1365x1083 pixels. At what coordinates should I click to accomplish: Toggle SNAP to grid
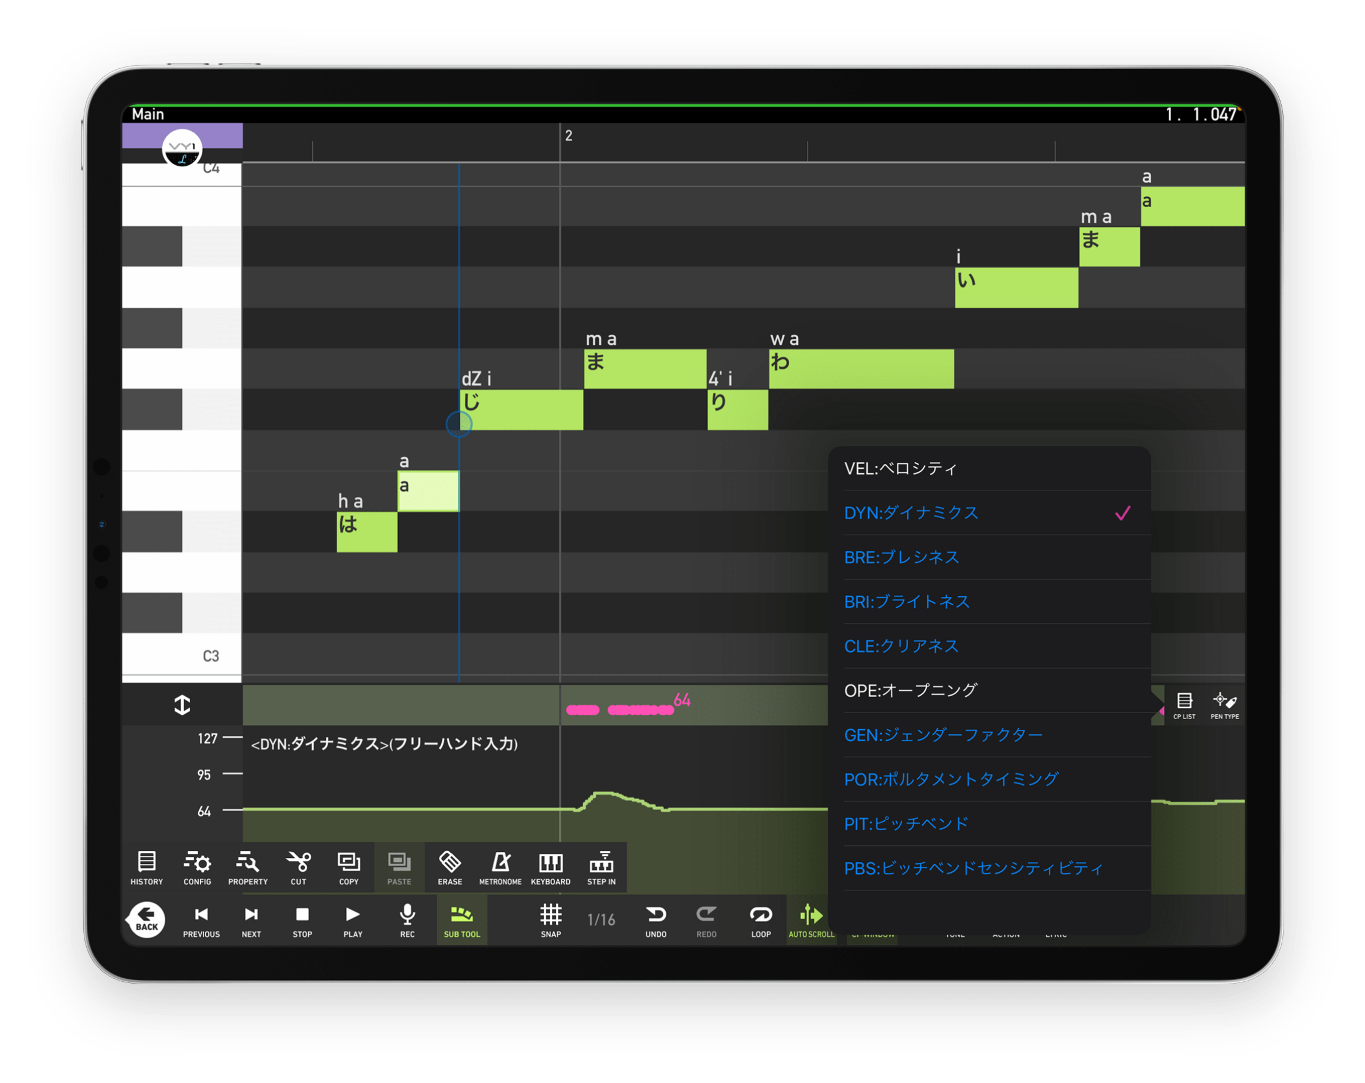[x=550, y=923]
